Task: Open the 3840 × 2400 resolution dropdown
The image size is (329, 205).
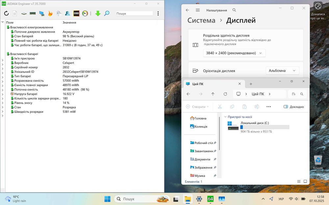Action: [234, 53]
